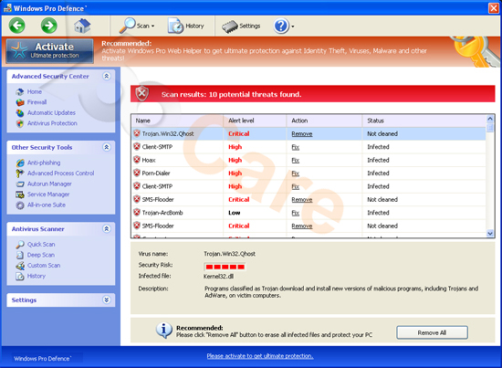Click 'Please activate to get ultimate protection' link
Viewport: 502px width, 368px height.
(260, 356)
